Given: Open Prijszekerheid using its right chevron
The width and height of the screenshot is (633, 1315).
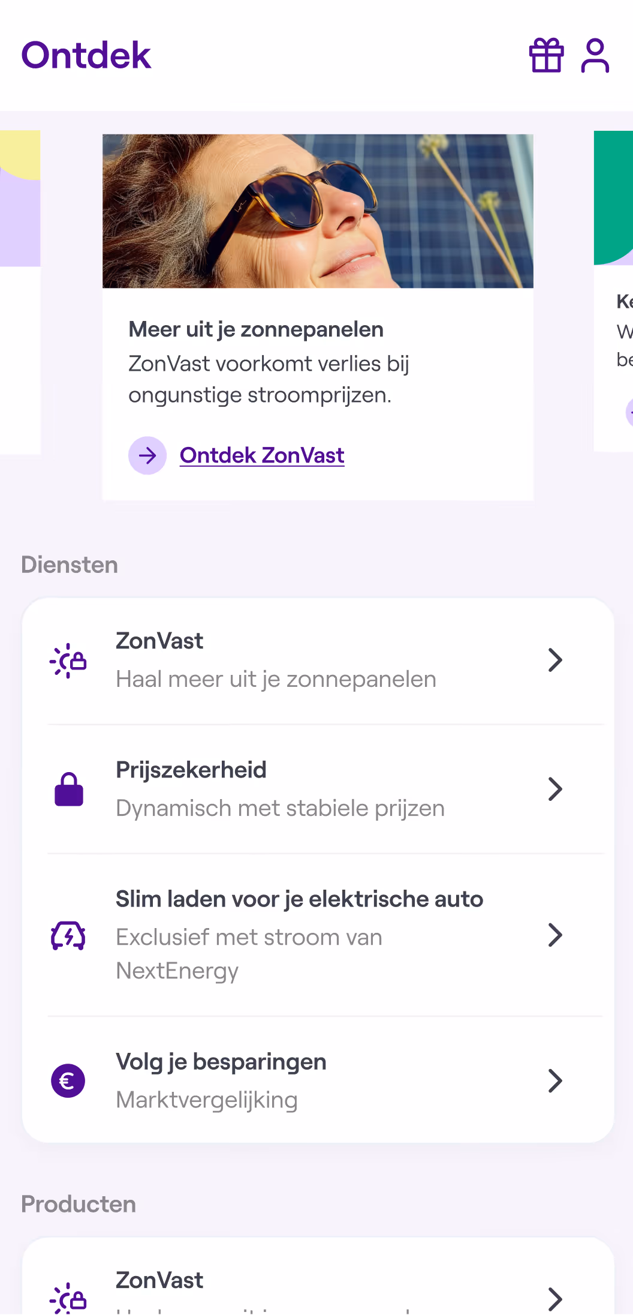Looking at the screenshot, I should [556, 789].
